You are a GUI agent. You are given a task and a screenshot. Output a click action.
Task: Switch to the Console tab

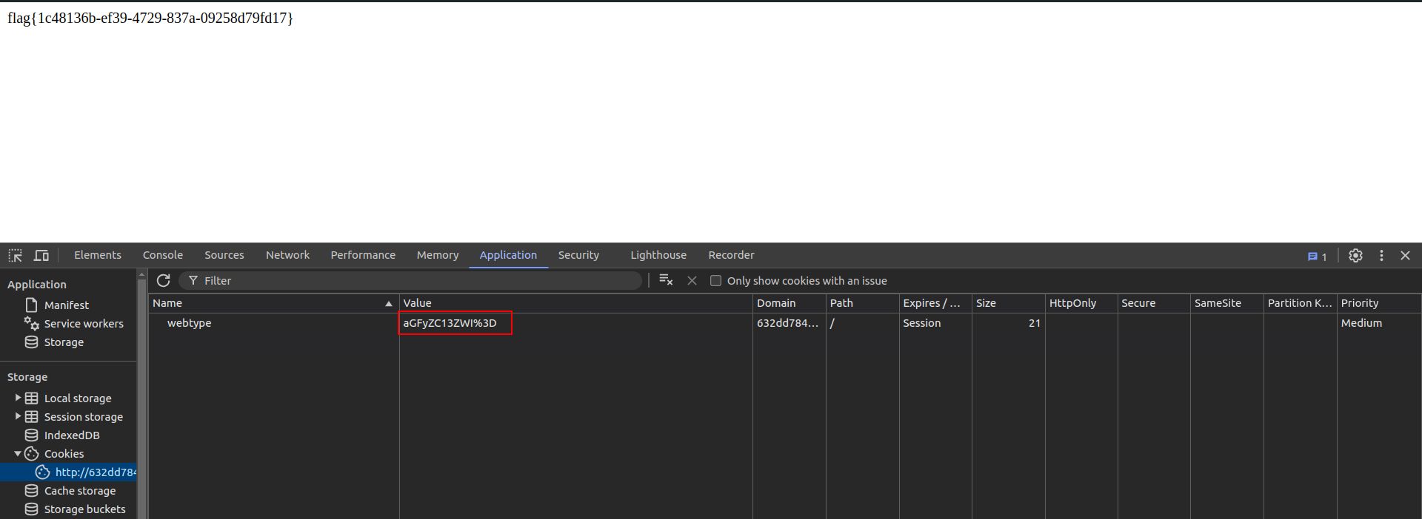pyautogui.click(x=163, y=255)
